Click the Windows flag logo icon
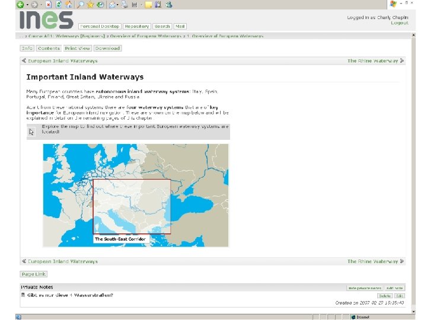 [393, 4]
